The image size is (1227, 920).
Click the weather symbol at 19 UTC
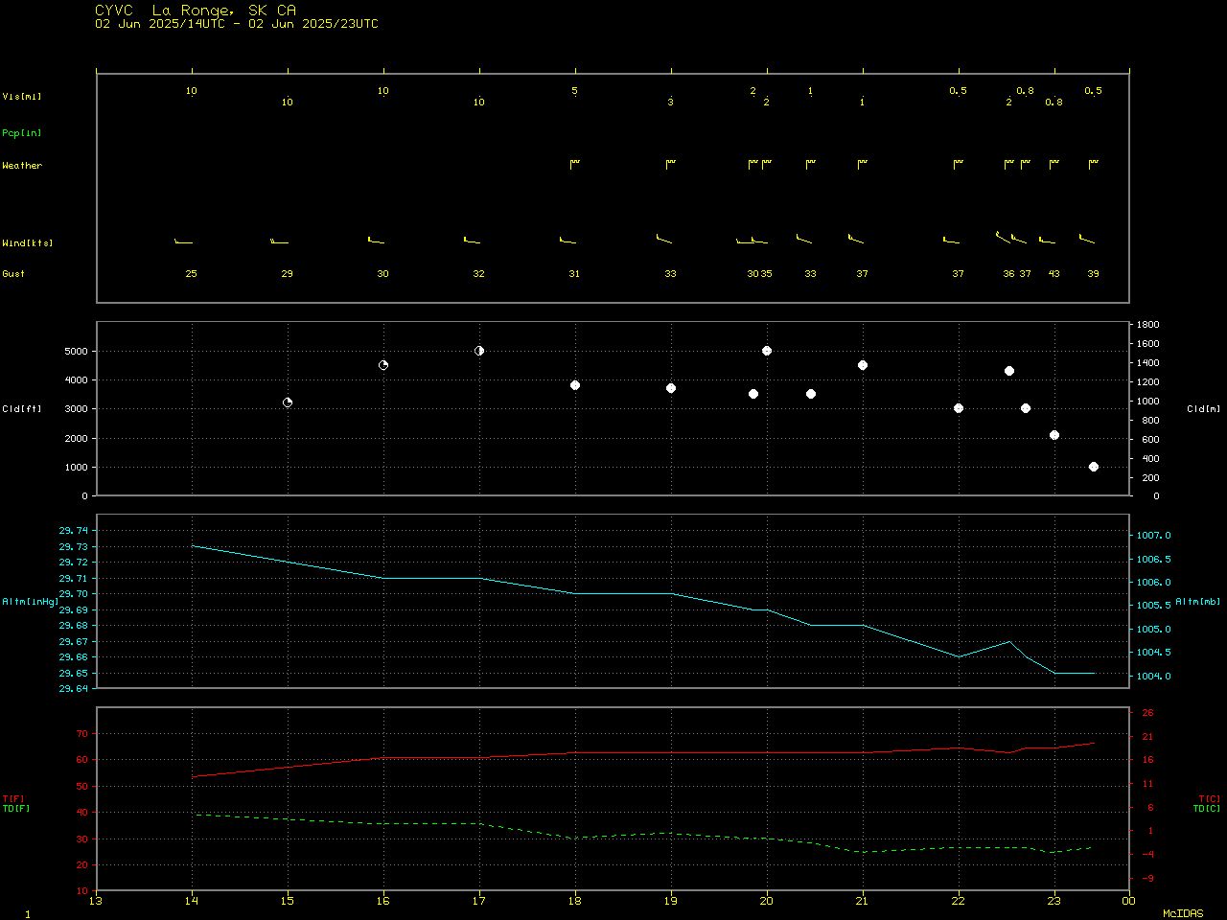pos(671,164)
